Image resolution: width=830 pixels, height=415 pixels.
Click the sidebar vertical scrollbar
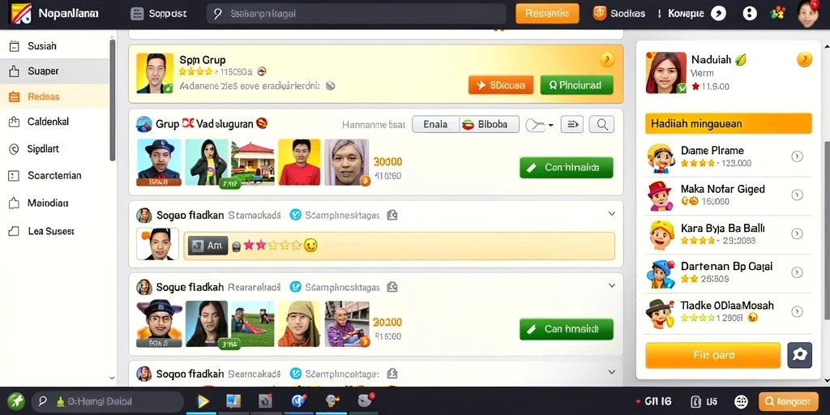(x=112, y=100)
